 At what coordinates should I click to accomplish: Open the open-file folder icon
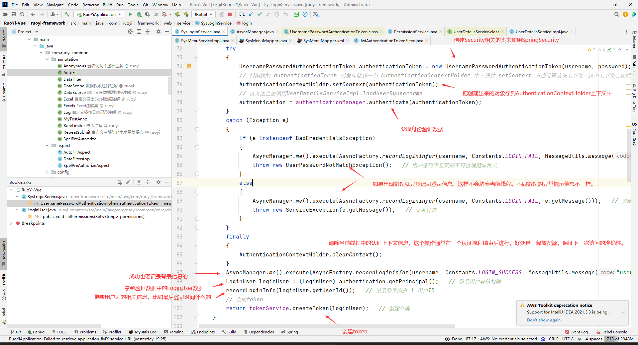tap(5, 14)
